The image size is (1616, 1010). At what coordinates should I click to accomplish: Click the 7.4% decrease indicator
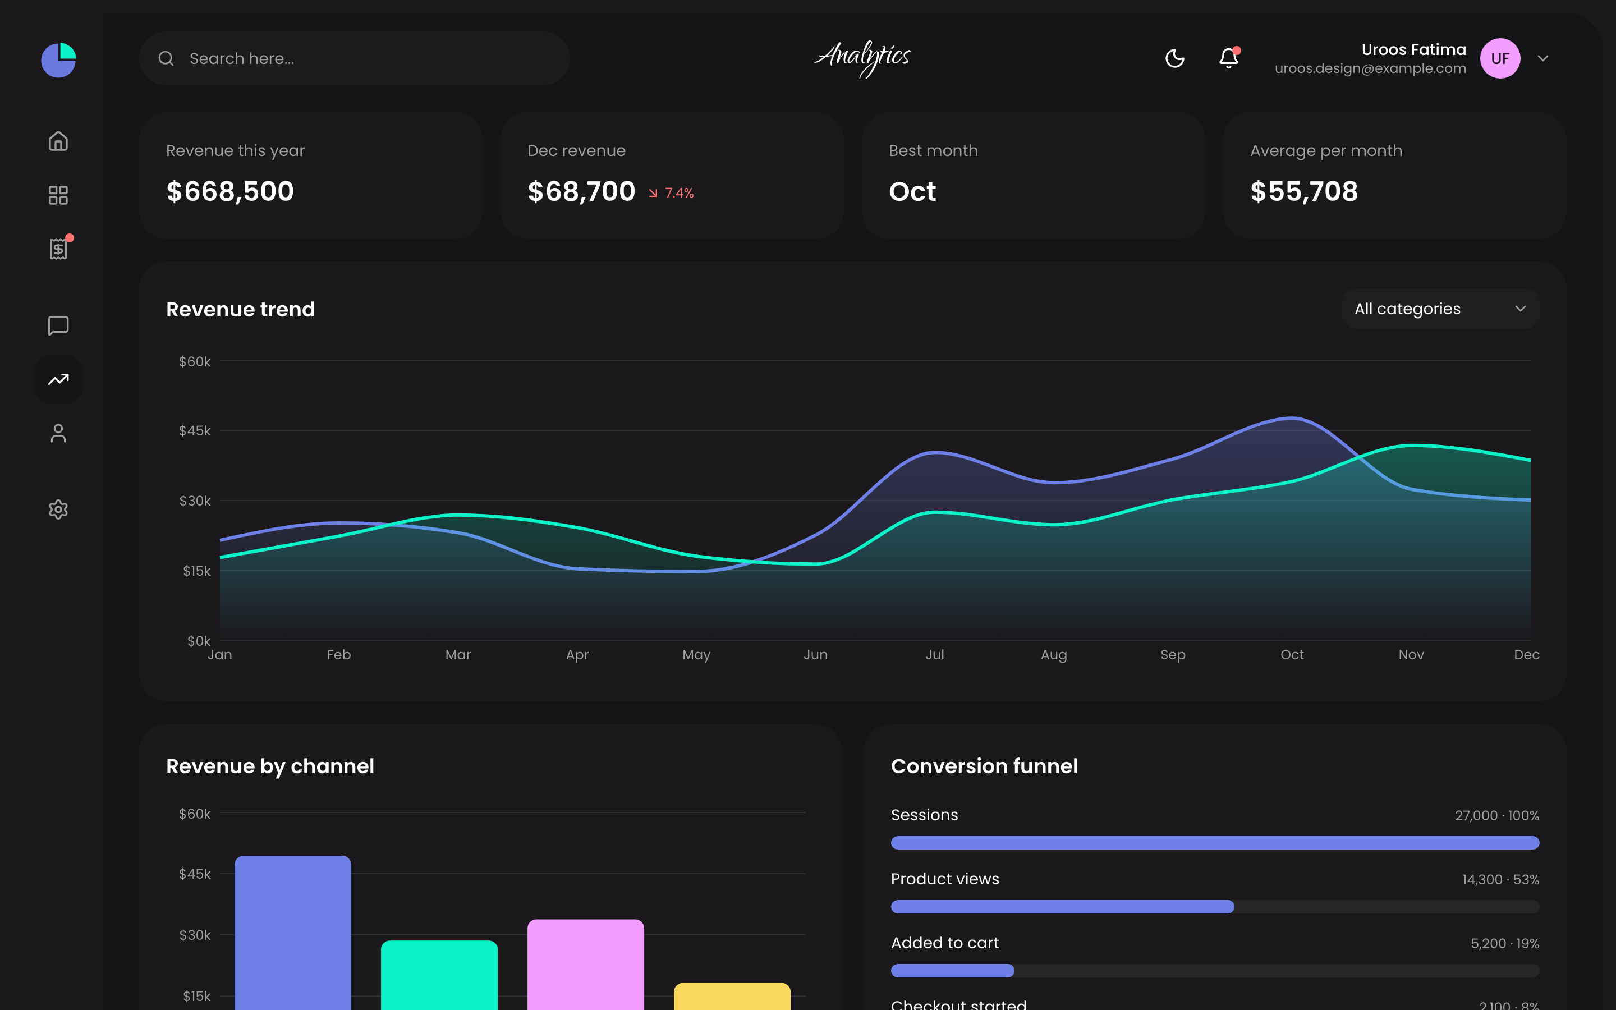671,193
